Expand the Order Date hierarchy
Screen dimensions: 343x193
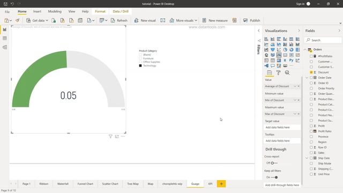coord(307,78)
